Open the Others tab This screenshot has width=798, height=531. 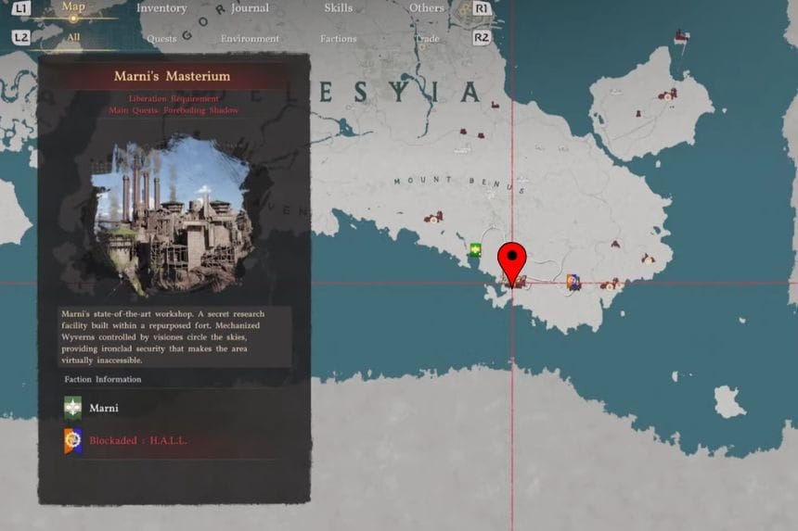click(427, 8)
